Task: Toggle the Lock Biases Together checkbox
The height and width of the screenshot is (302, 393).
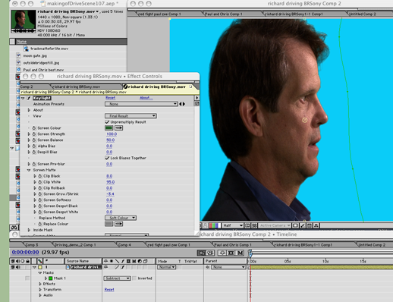Action: point(107,158)
